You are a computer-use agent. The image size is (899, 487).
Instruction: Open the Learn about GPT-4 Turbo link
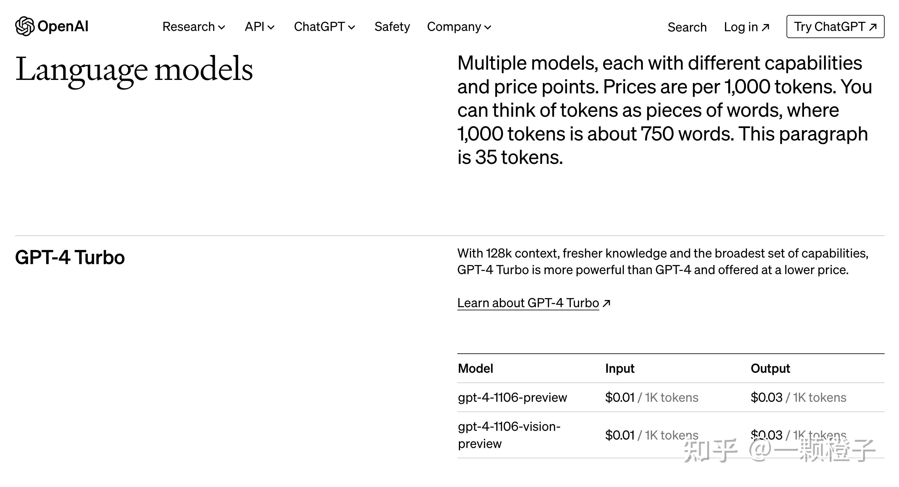pos(528,303)
